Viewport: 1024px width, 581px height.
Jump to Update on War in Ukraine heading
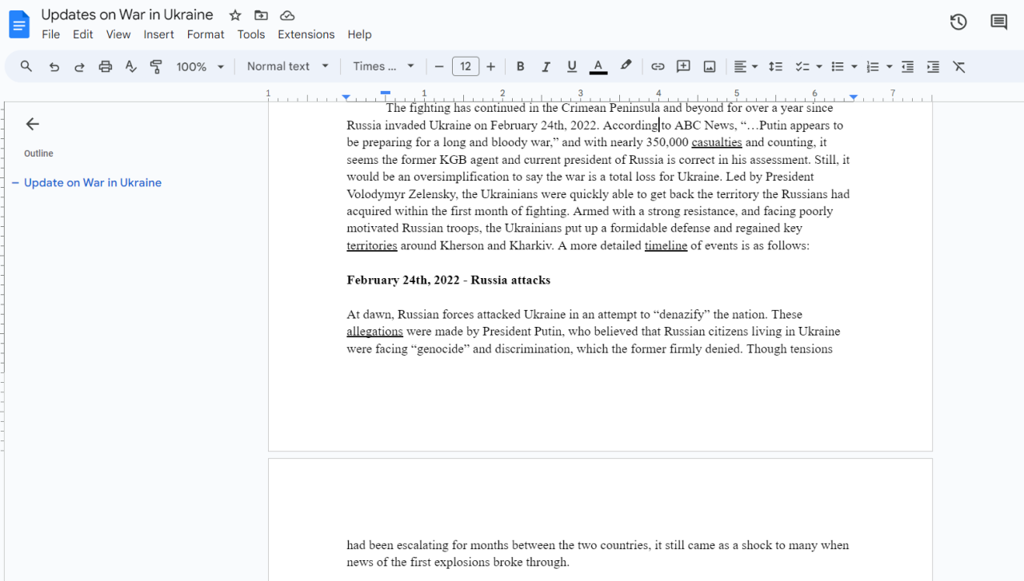pyautogui.click(x=93, y=183)
